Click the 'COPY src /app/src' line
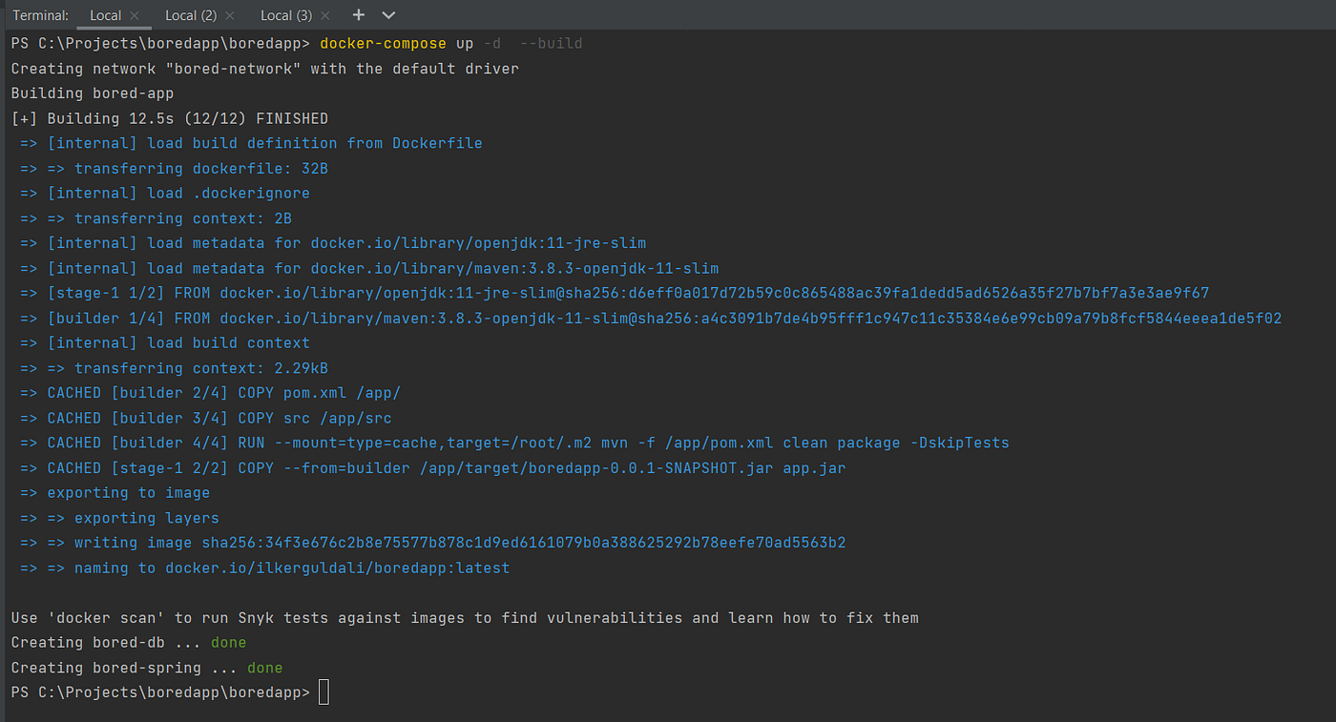Viewport: 1336px width, 722px height. (x=205, y=418)
